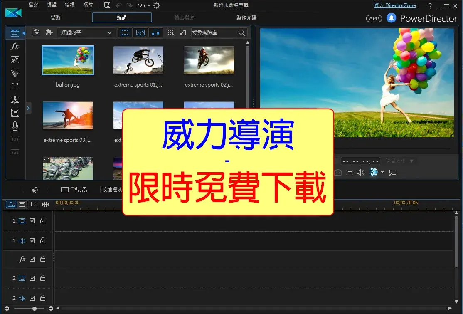Click the timeline zoom slider handle

tap(34, 309)
